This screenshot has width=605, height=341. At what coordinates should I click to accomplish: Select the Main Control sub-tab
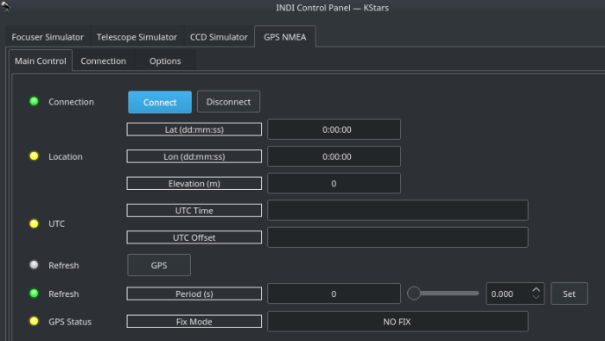pyautogui.click(x=41, y=61)
